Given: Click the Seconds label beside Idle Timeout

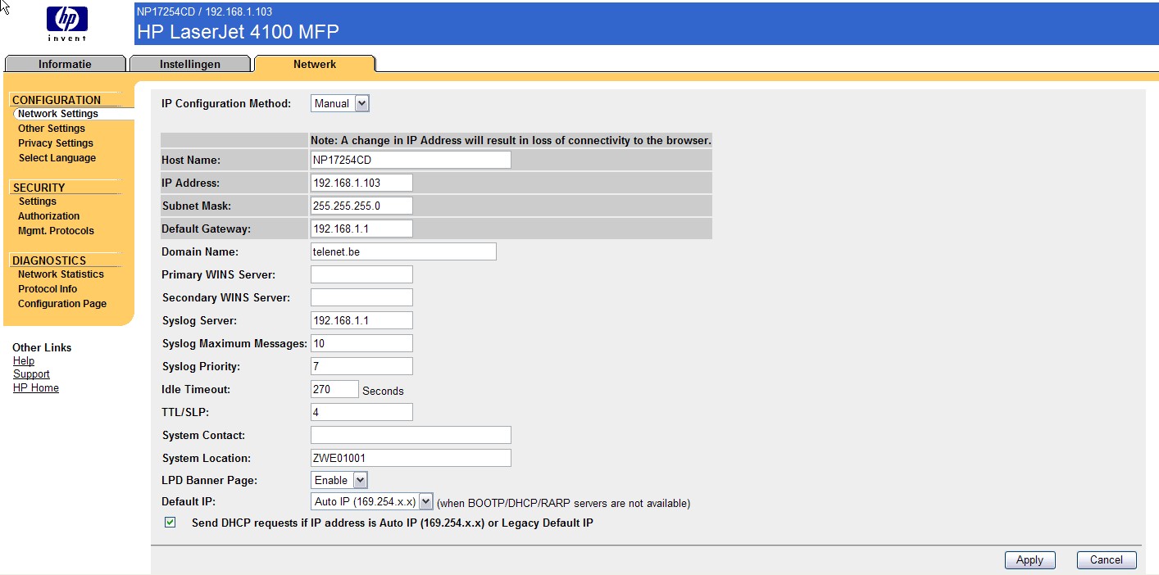Looking at the screenshot, I should click(x=383, y=391).
